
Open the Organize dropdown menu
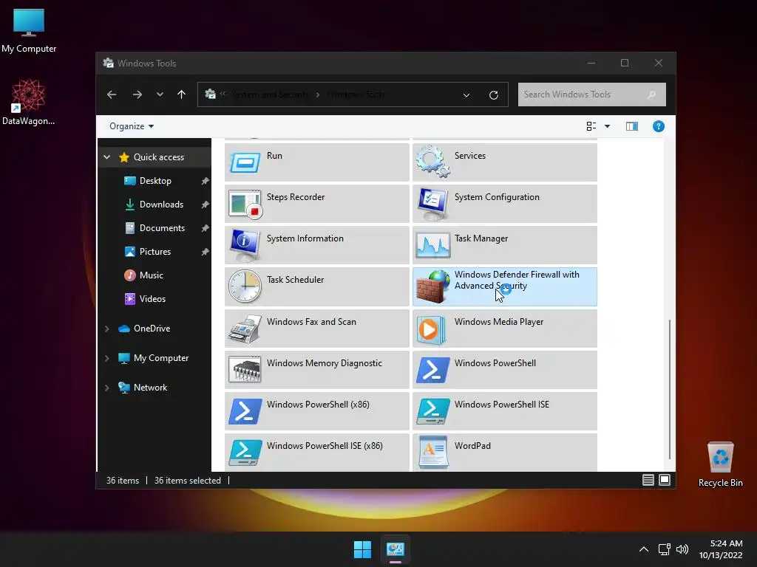132,126
